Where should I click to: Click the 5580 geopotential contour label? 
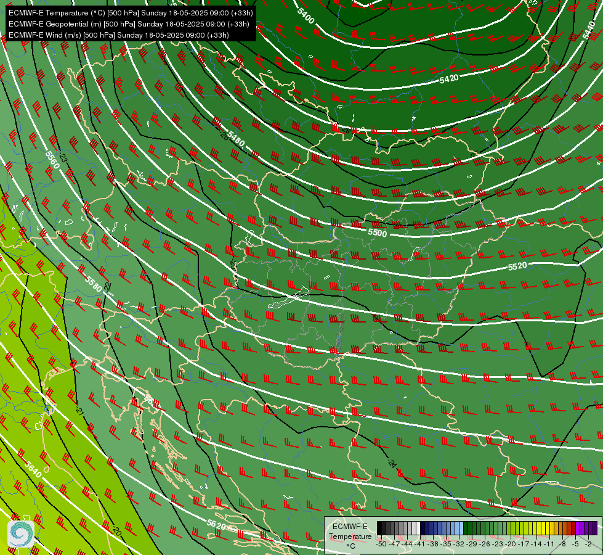(x=94, y=284)
